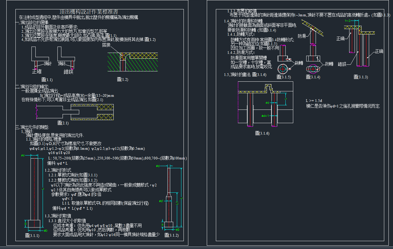The image size is (393, 249).
Task: Click the 搭接 annotation label
Action: 106,45
